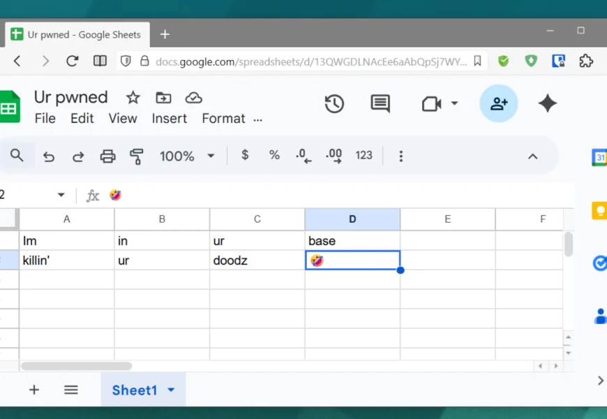Image resolution: width=607 pixels, height=419 pixels.
Task: Switch to the Sheet1 tab
Action: [135, 390]
